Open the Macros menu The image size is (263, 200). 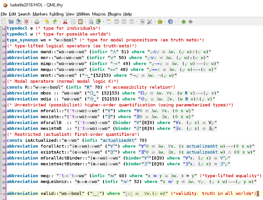pos(99,14)
